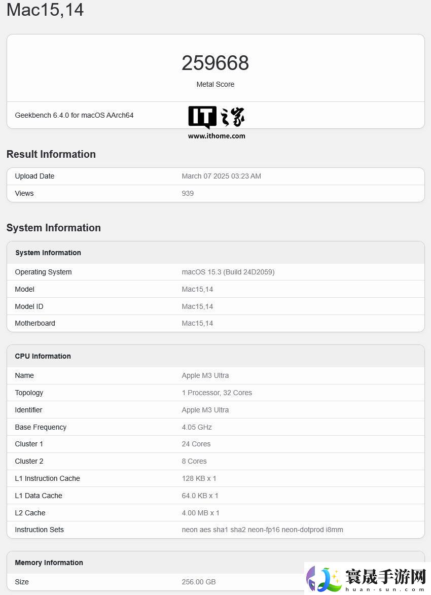
Task: Click the Cluster 1 value 24 Cores
Action: pos(196,444)
